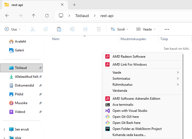Choose Ava terminalis from context menu
The width and height of the screenshot is (192, 139).
pyautogui.click(x=123, y=105)
